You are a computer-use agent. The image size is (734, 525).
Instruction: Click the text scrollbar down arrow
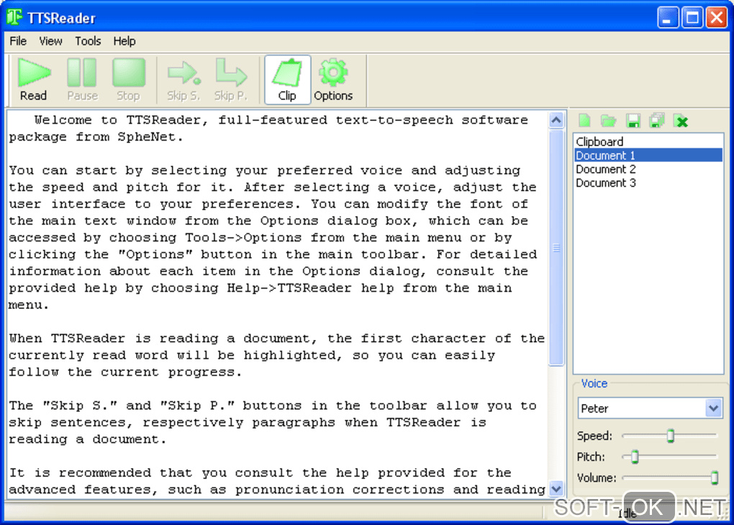(556, 490)
